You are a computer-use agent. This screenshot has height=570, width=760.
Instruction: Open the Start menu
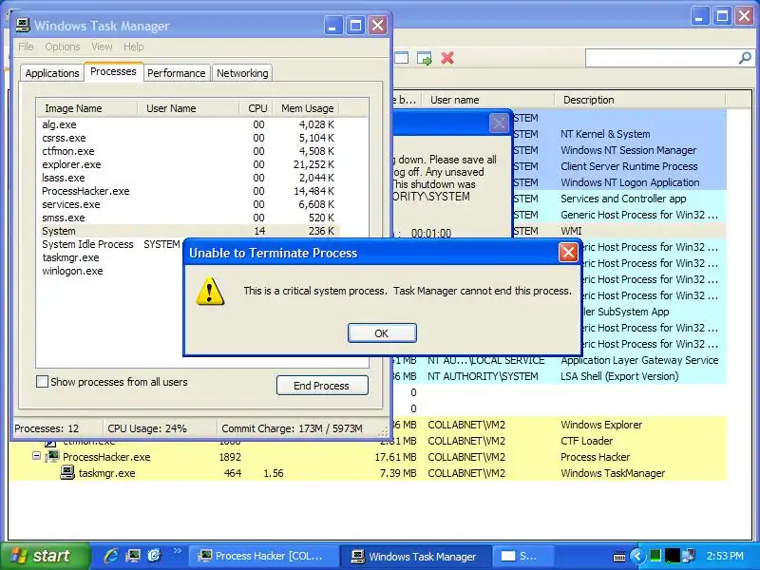tap(45, 556)
